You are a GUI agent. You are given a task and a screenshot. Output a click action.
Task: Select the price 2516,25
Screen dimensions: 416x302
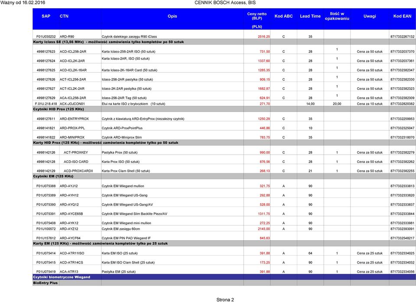tap(264, 37)
